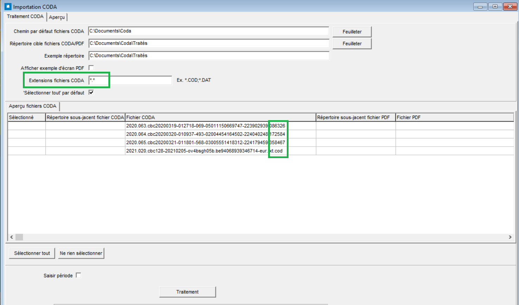Click the horizontal scrollbar thumb
The image size is (519, 305).
(x=19, y=237)
